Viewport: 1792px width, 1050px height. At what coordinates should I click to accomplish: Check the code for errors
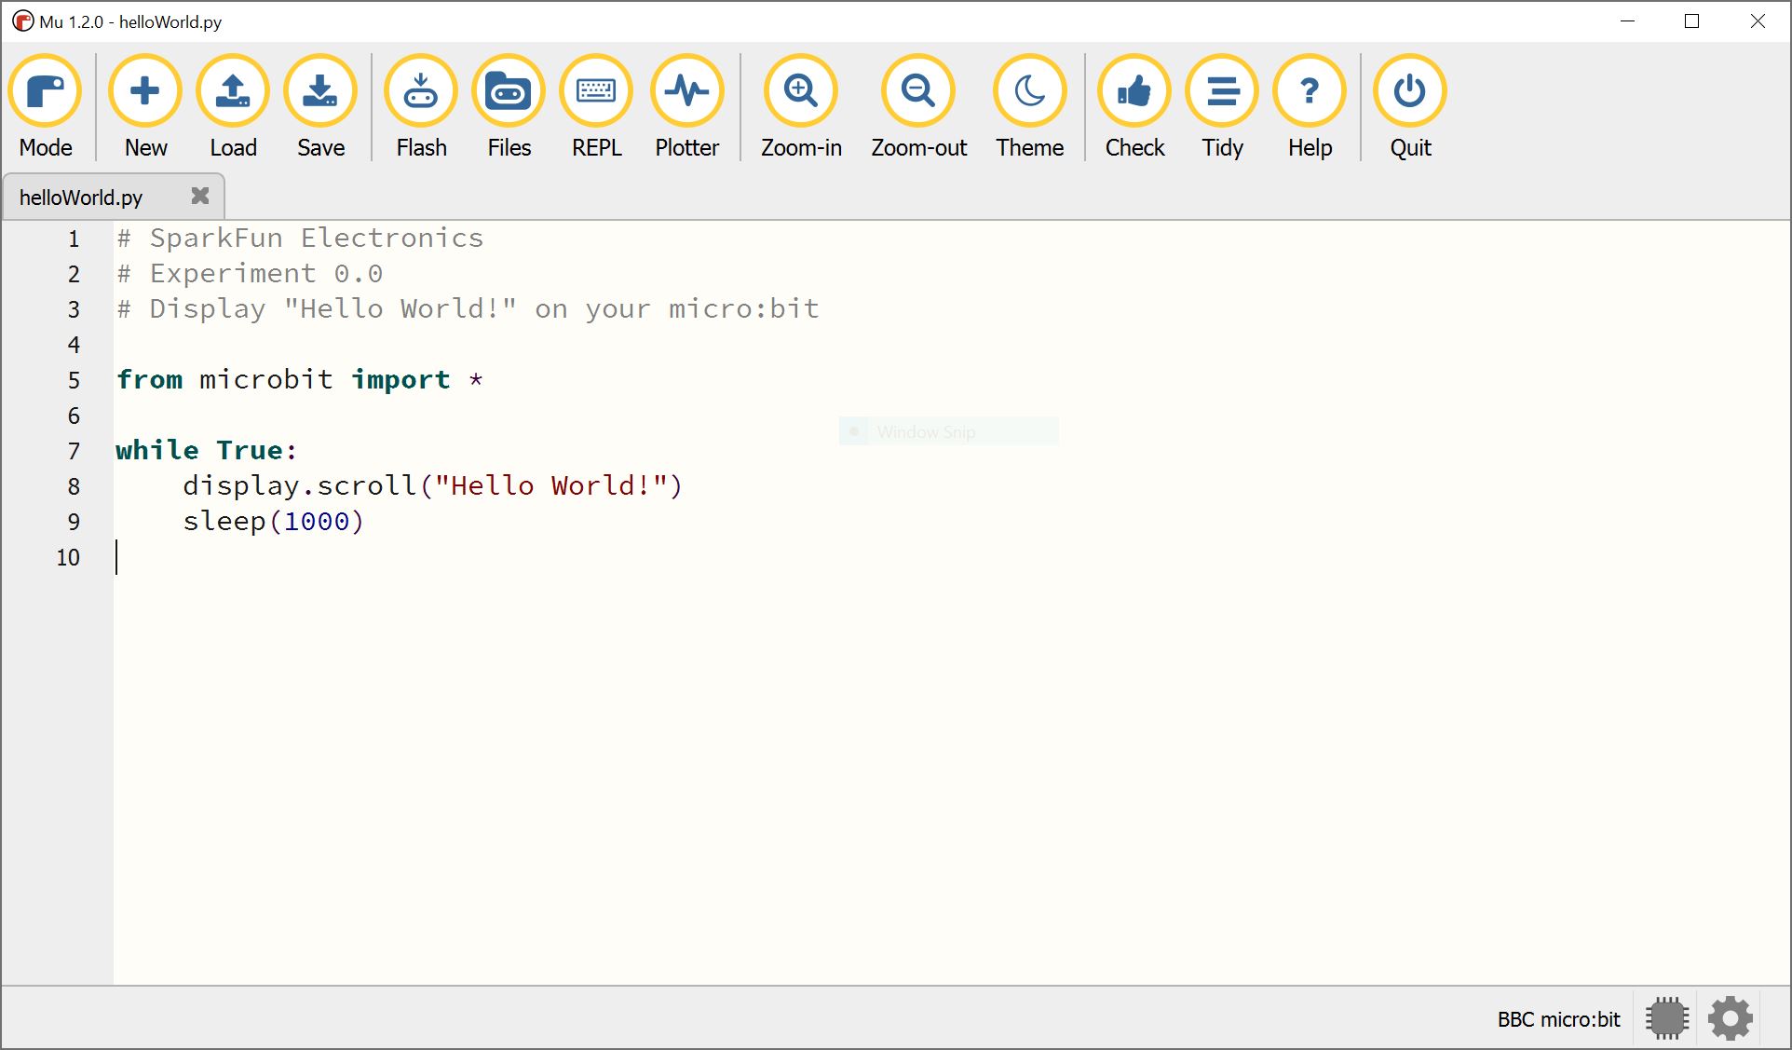[1134, 107]
